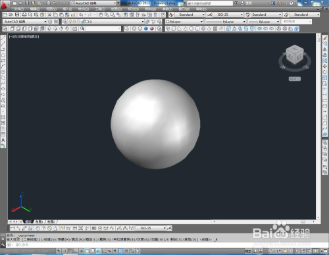Open the AutoCAD application menu button
The image size is (329, 255).
coord(4,5)
